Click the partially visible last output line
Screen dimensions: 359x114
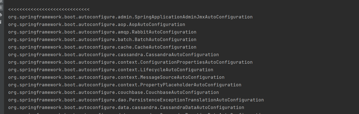(x=136, y=113)
